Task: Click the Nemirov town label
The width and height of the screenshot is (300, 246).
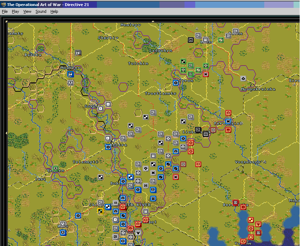Action: 131,25
